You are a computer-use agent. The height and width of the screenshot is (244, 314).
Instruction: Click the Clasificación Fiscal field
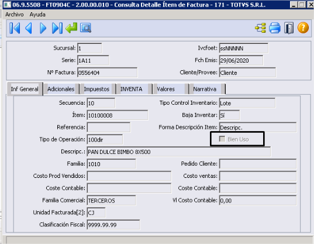coord(113,225)
